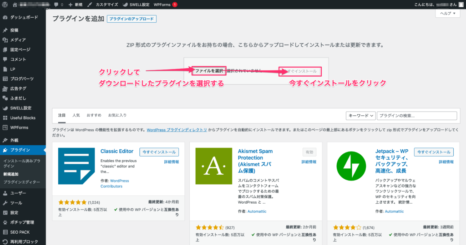The image size is (466, 245).
Task: Click Jetpack star rating
Action: 347,227
